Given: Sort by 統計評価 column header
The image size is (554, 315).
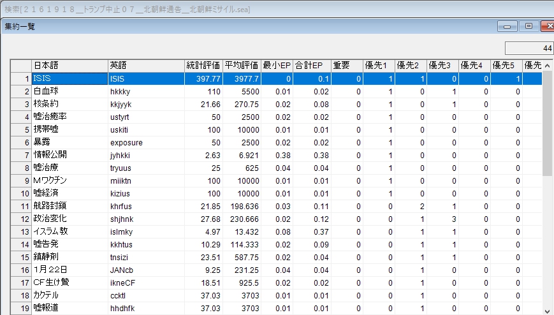Looking at the screenshot, I should click(x=203, y=66).
